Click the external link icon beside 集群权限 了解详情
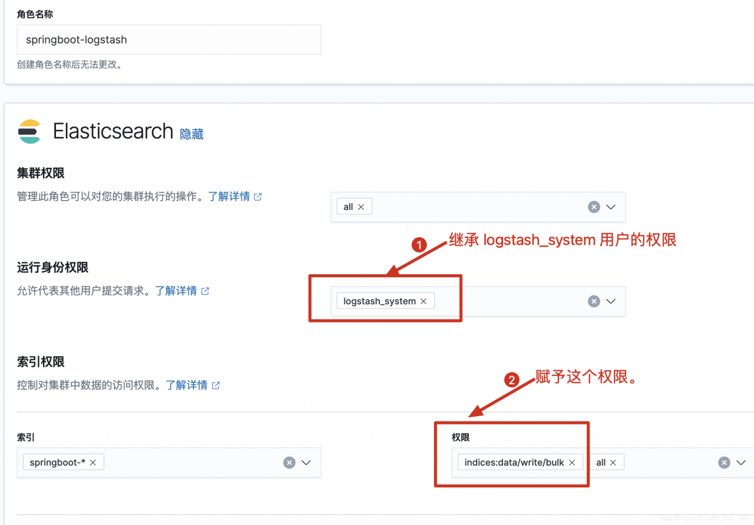 [257, 197]
